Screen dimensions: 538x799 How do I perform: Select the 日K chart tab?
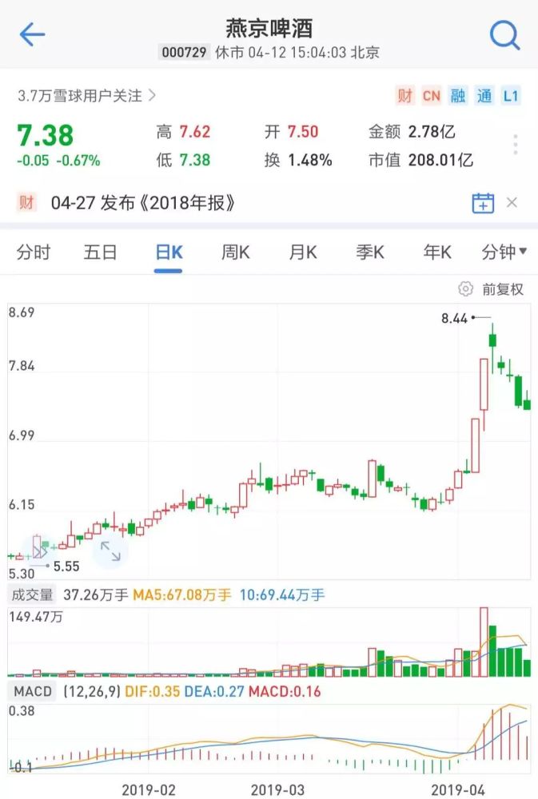point(169,252)
